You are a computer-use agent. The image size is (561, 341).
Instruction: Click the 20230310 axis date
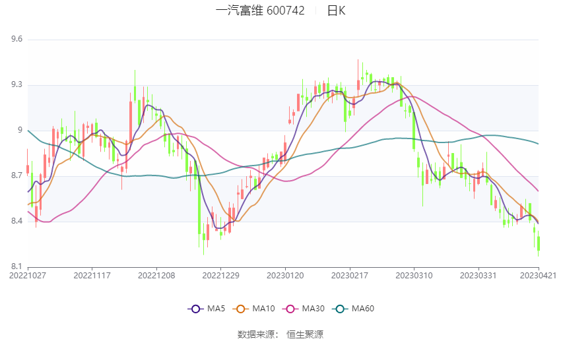[414, 276]
